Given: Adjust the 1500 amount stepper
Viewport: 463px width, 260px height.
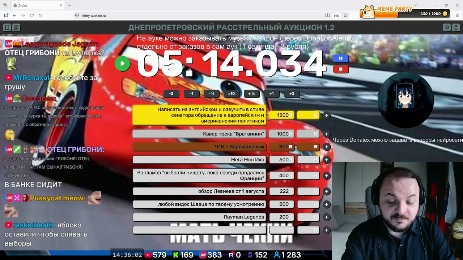Looking at the screenshot, I should tap(290, 115).
